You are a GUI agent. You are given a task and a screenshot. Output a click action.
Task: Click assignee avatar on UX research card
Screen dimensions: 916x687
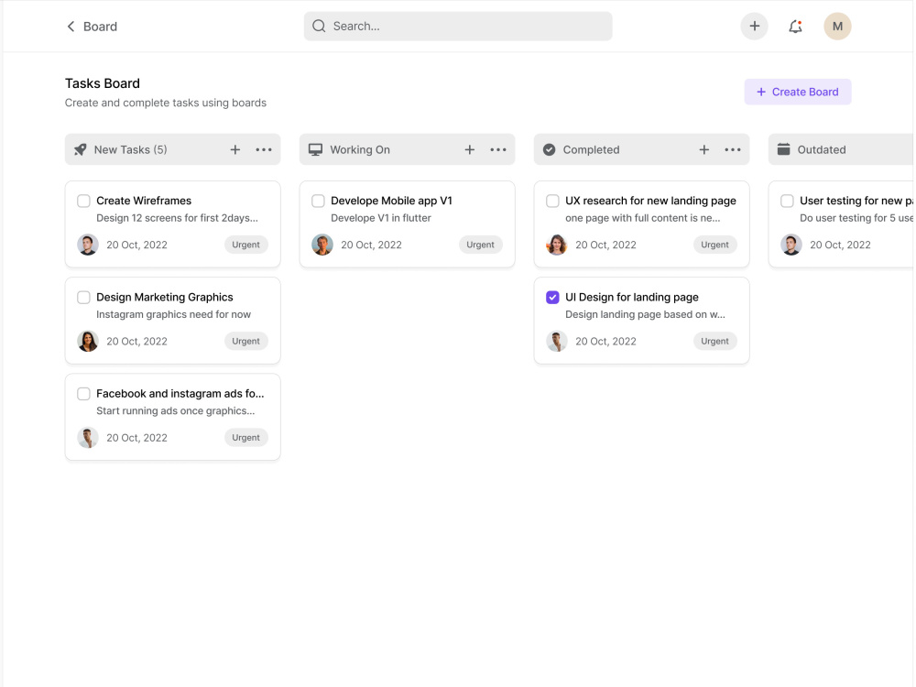(557, 245)
